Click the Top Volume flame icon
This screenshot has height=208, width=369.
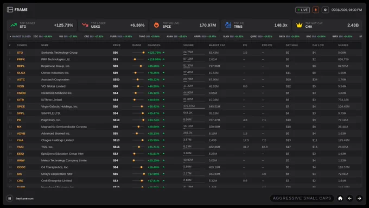point(156,25)
